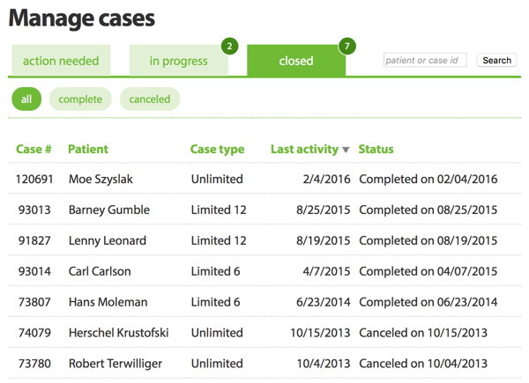Click the badge showing 2 on in progress
This screenshot has height=383, width=529.
click(229, 46)
